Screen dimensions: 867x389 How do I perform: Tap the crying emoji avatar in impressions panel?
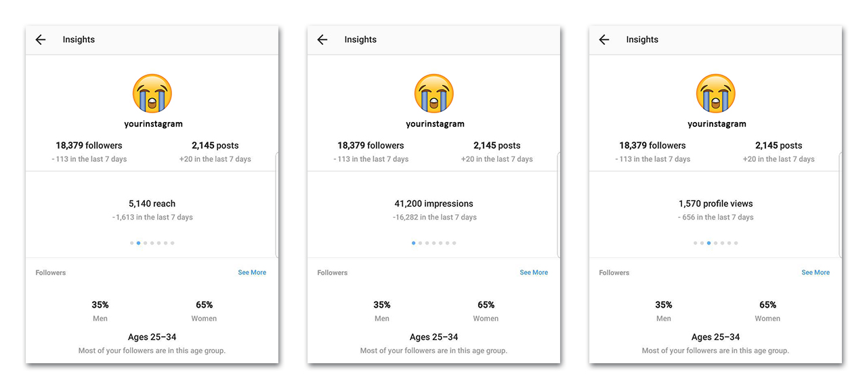434,94
